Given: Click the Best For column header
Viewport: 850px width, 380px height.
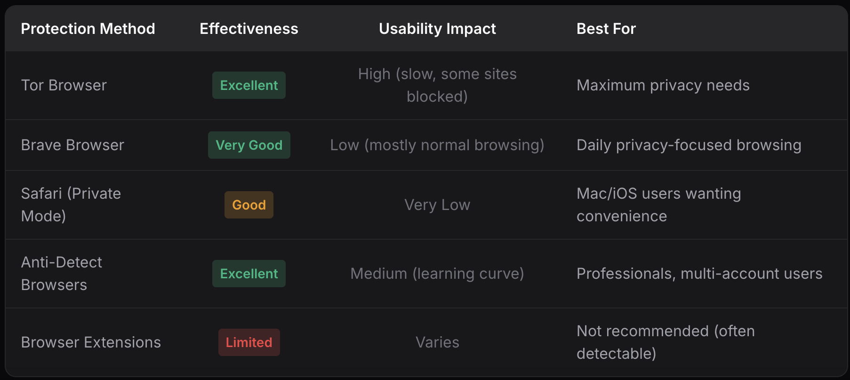Looking at the screenshot, I should tap(606, 29).
